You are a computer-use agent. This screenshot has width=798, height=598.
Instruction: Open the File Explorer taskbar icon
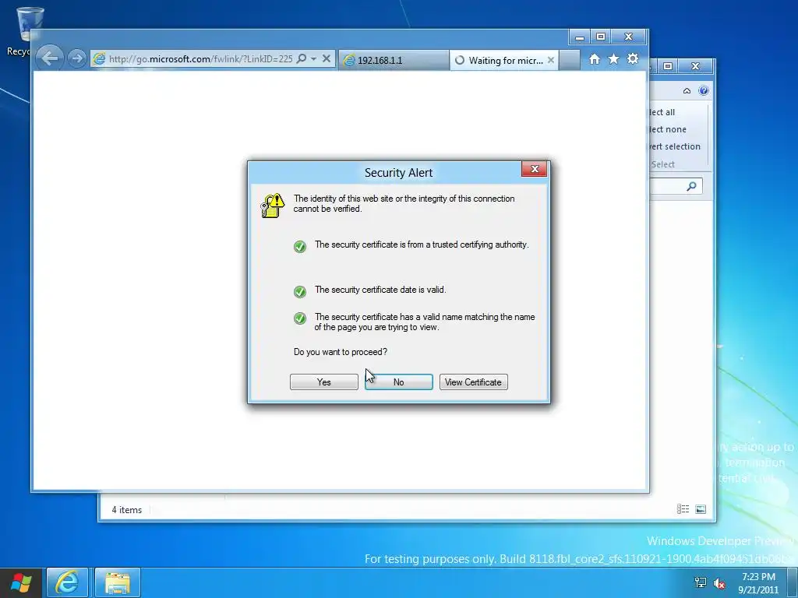pyautogui.click(x=118, y=582)
